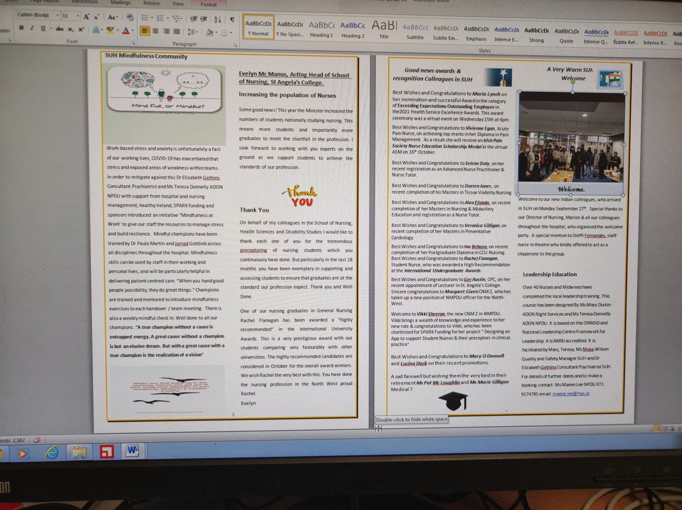Enable Align Text Left
682x510 pixels.
[145, 31]
